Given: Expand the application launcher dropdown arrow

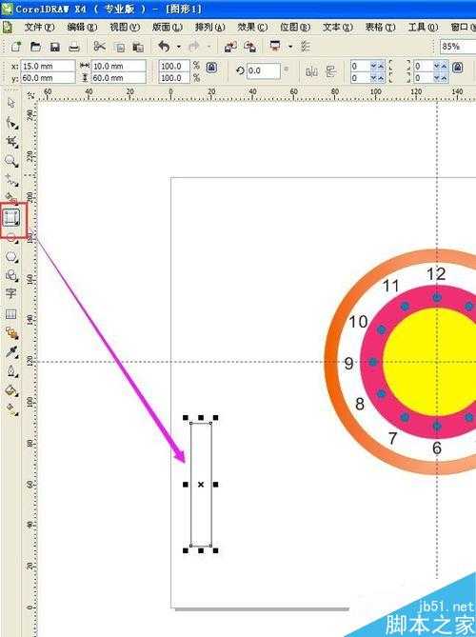Looking at the screenshot, I should click(290, 47).
